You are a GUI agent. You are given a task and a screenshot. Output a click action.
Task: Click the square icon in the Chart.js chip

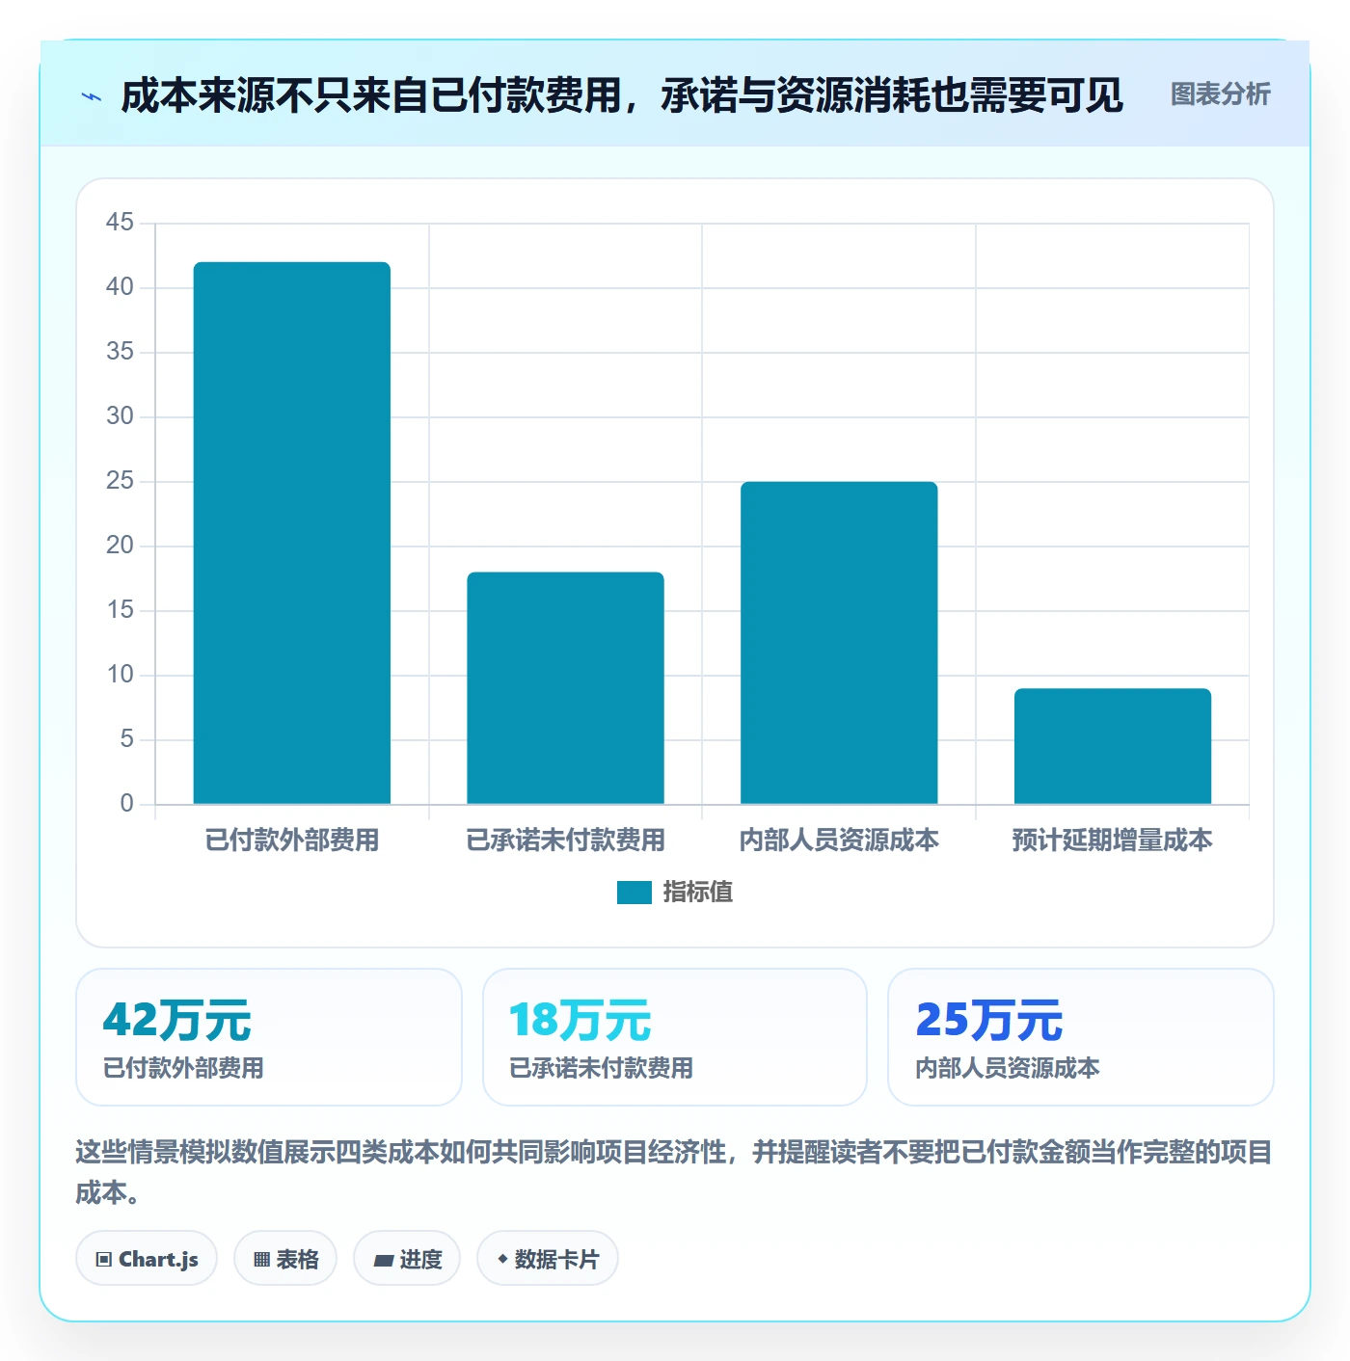pyautogui.click(x=104, y=1260)
